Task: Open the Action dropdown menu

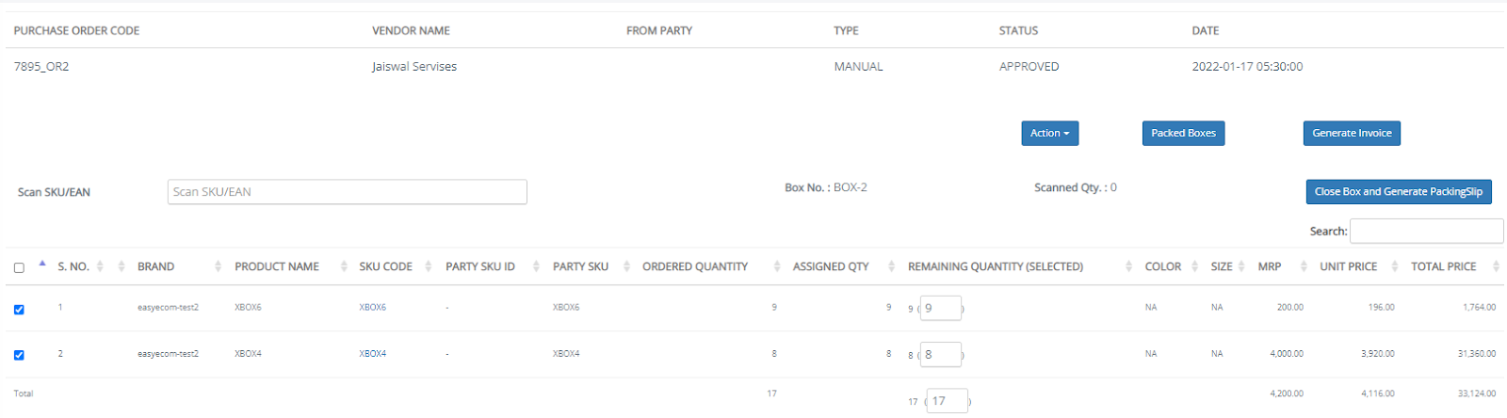Action: coord(1050,134)
